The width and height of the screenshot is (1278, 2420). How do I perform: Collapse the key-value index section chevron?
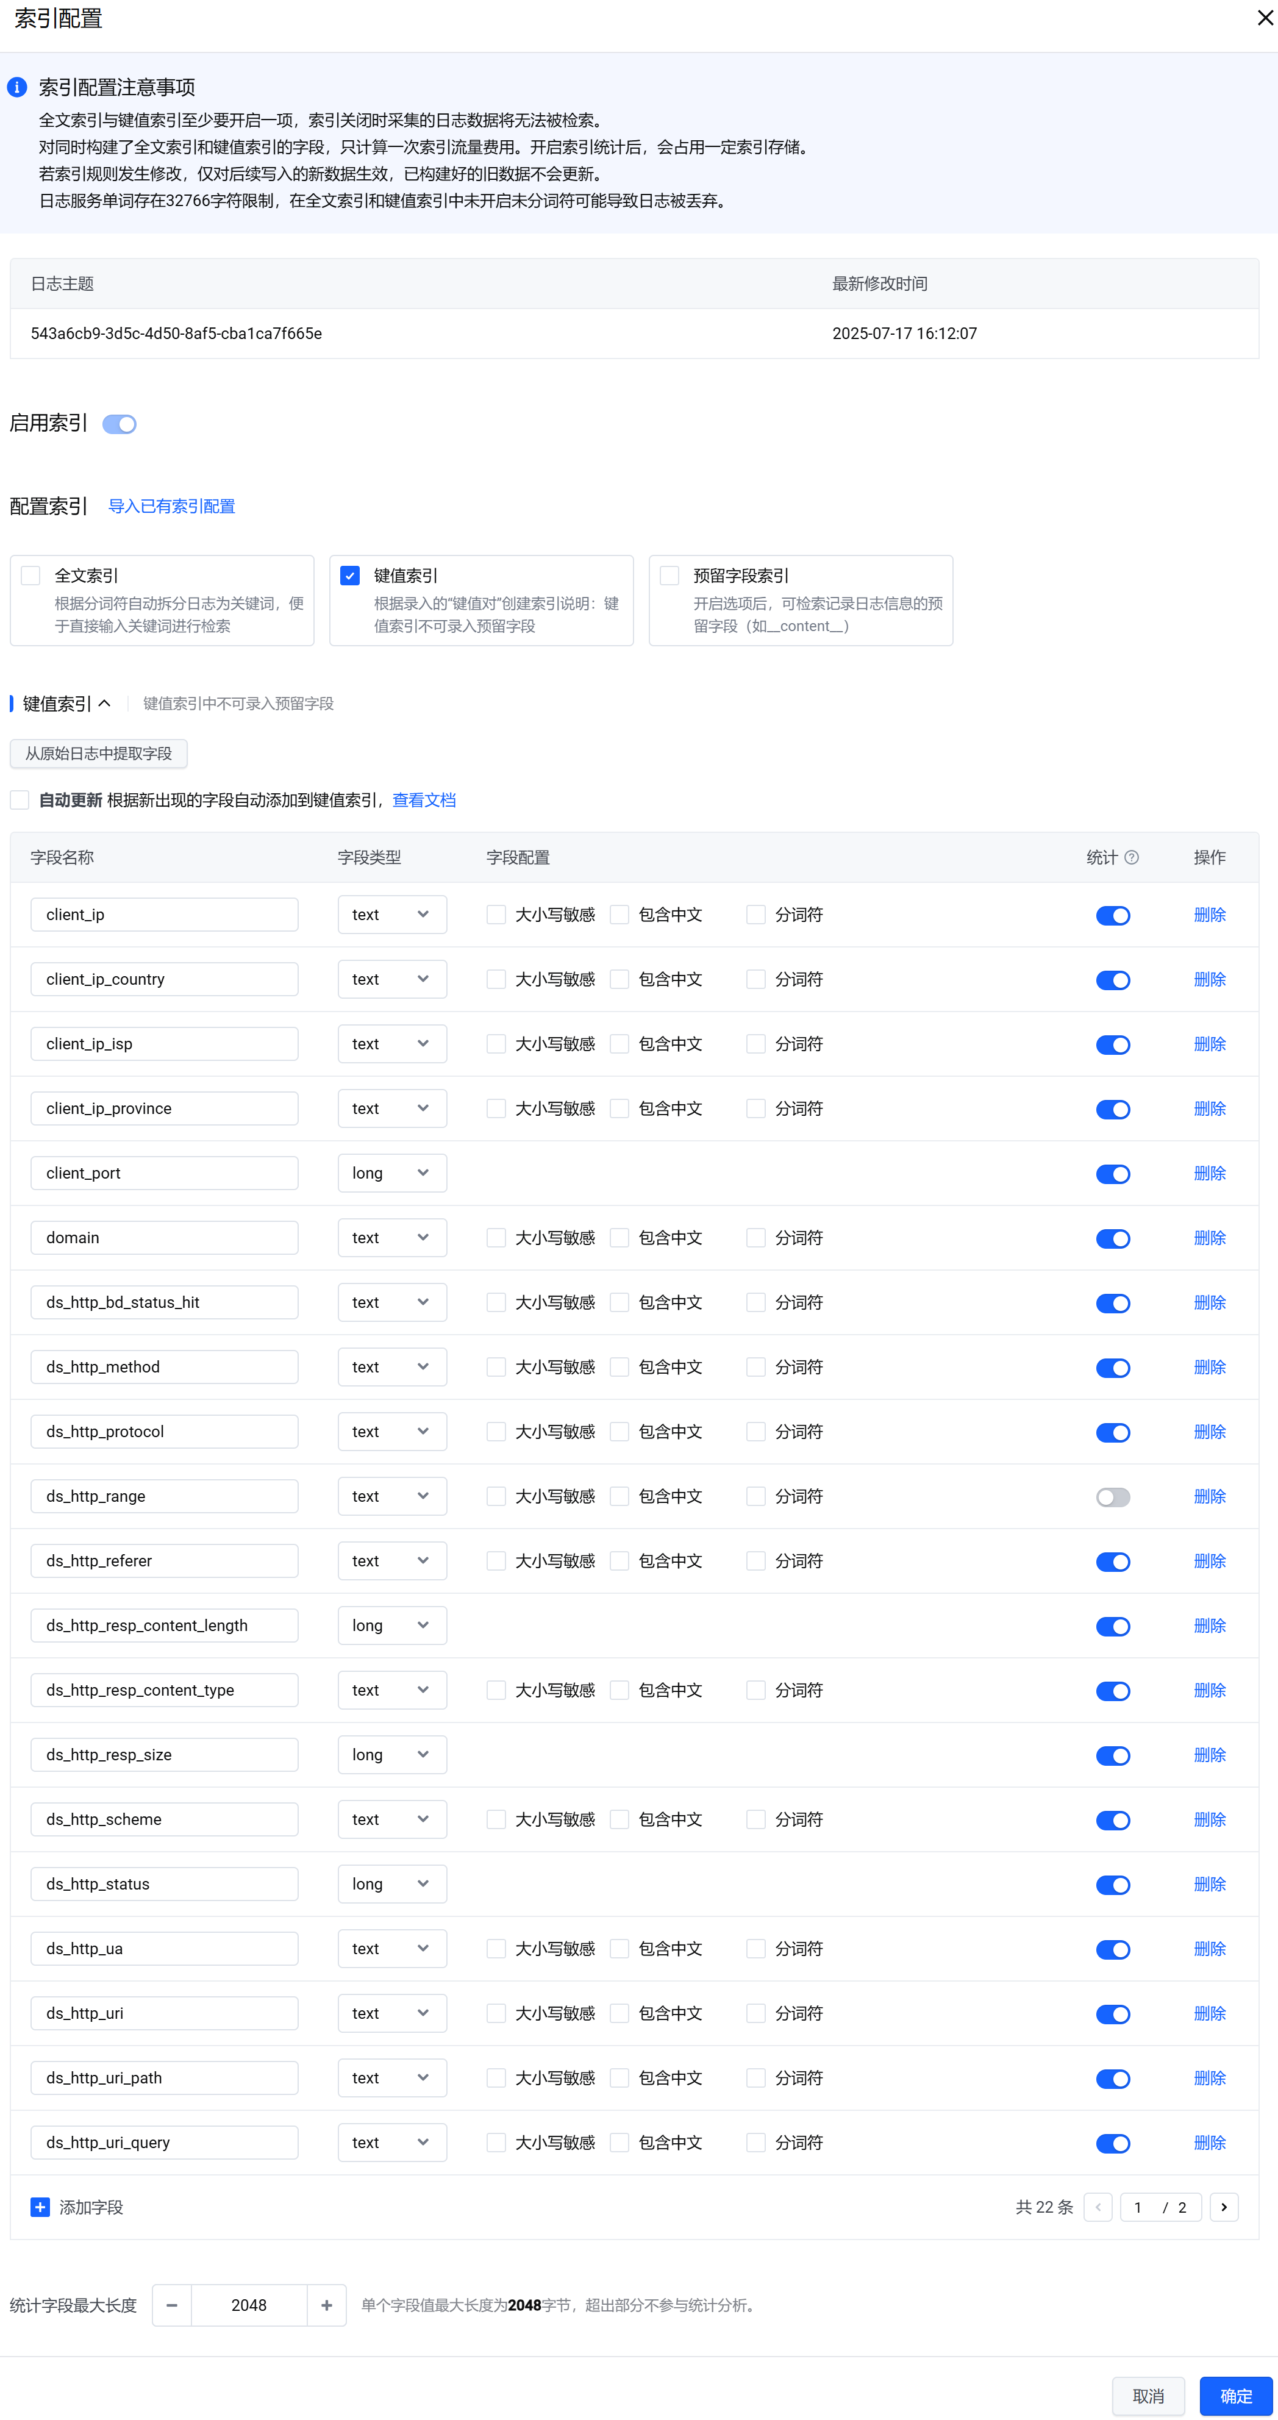pyautogui.click(x=104, y=704)
